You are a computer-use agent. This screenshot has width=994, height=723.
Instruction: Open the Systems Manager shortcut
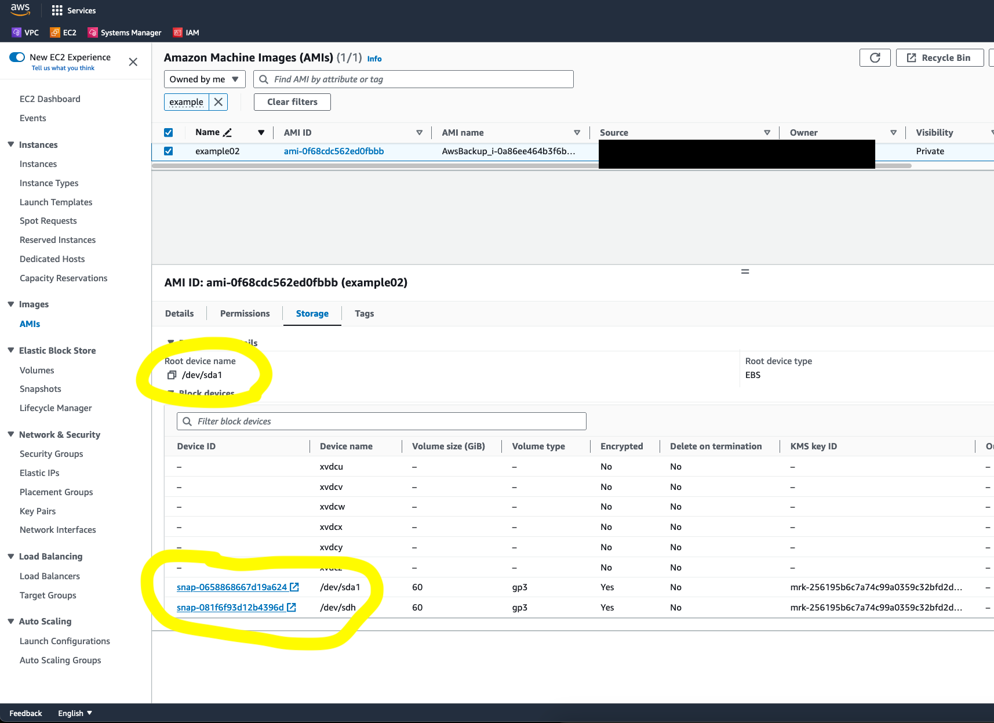coord(125,32)
